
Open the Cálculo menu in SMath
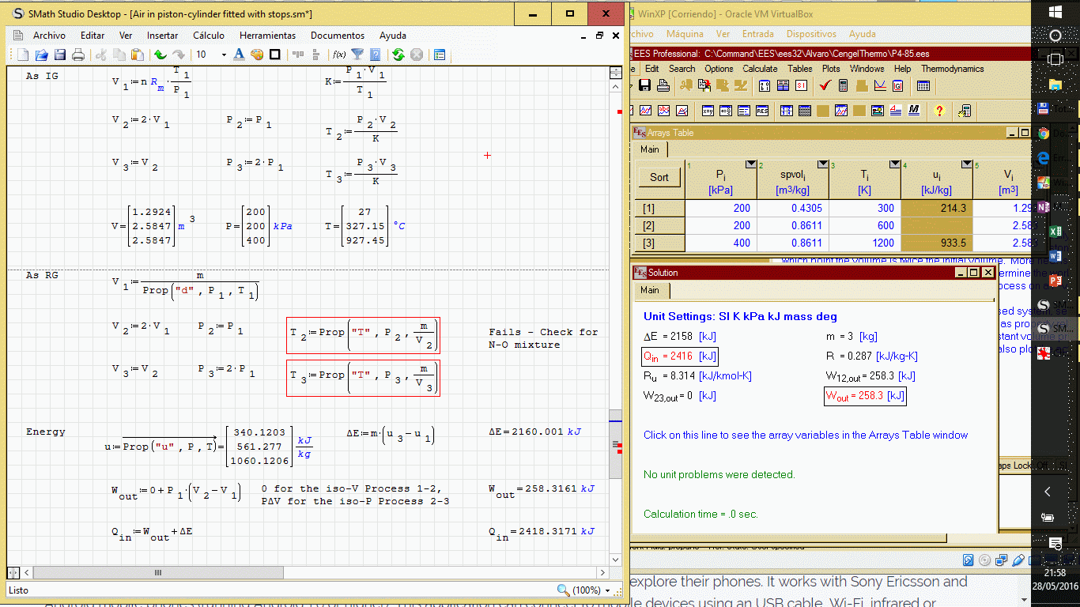[209, 36]
